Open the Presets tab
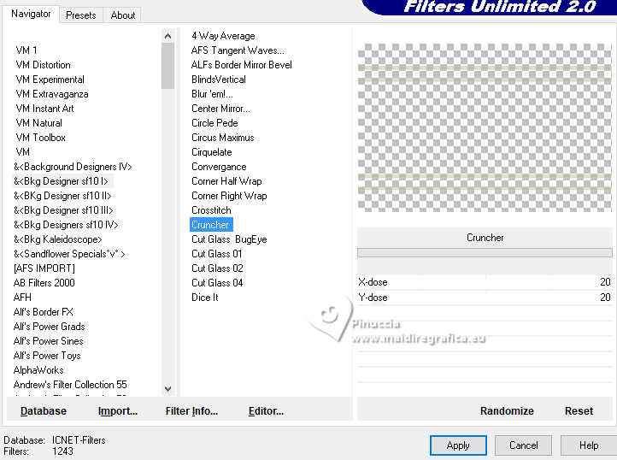 (x=81, y=15)
